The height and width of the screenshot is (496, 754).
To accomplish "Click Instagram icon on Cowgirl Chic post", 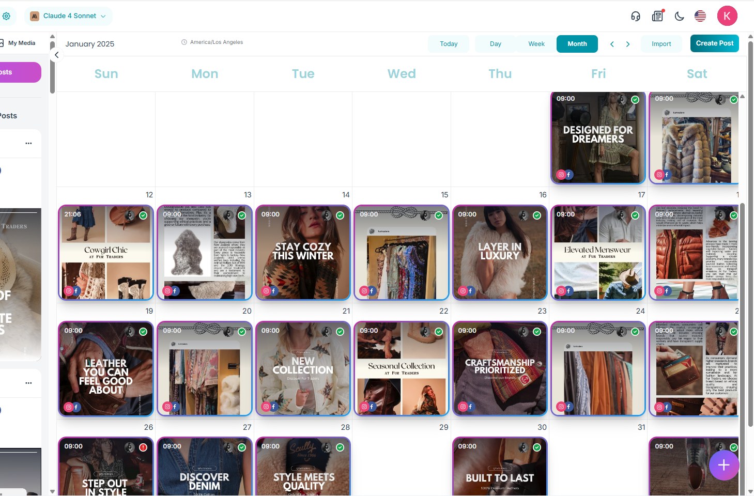I will coord(68,291).
